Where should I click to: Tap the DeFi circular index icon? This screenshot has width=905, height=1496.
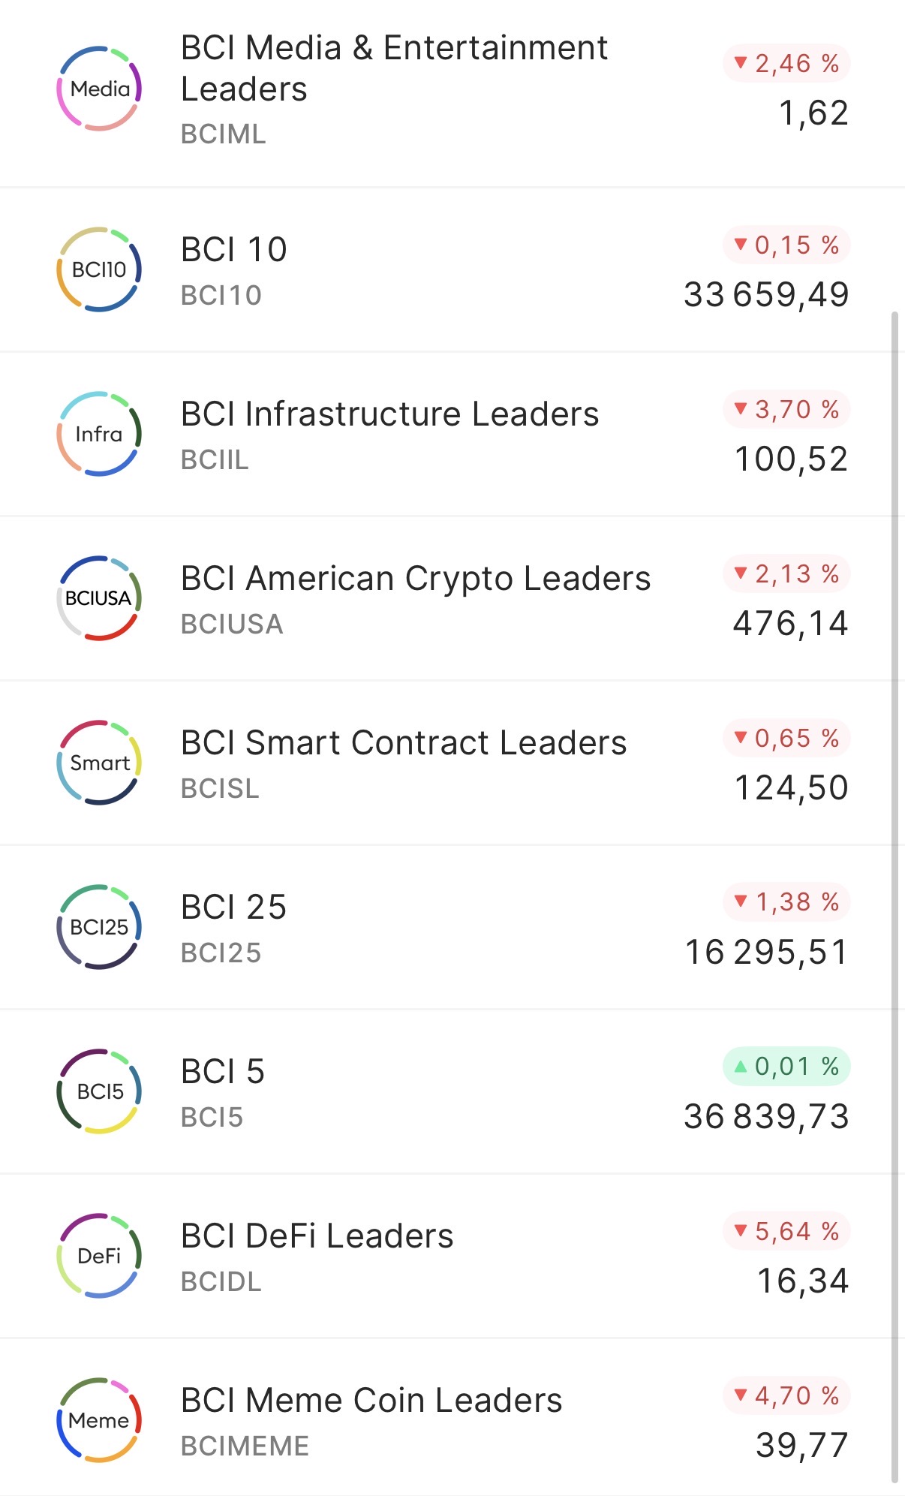pyautogui.click(x=99, y=1256)
